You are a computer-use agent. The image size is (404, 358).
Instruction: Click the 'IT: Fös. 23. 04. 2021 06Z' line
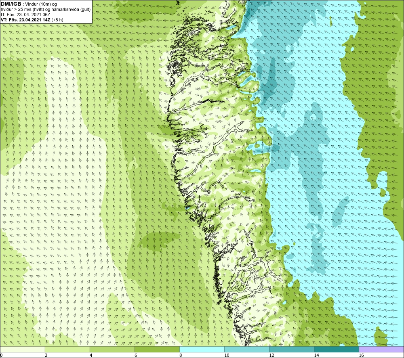tap(25, 15)
